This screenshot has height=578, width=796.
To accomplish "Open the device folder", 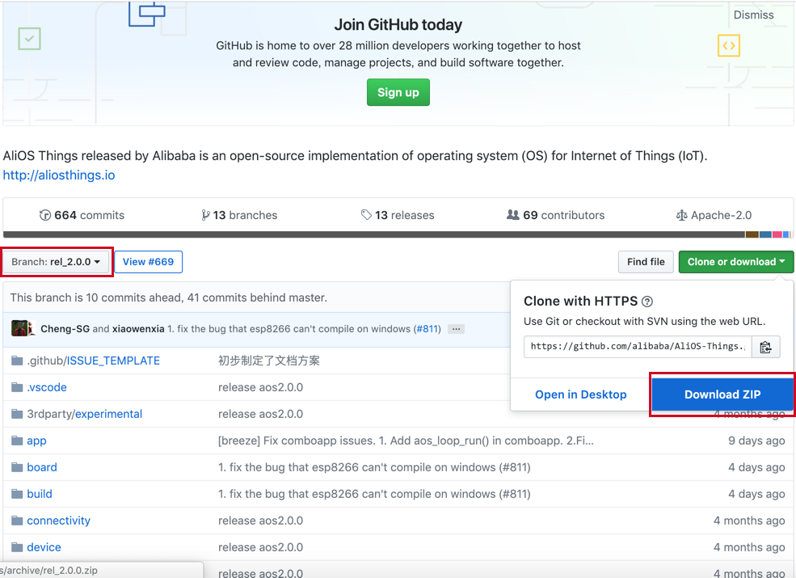I will click(x=44, y=547).
